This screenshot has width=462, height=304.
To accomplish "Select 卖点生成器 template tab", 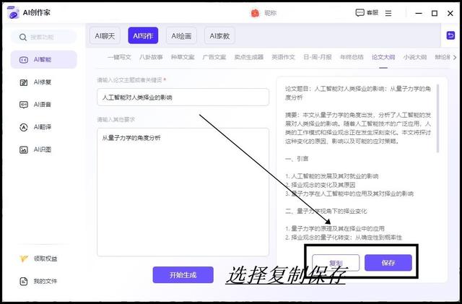I will tap(248, 57).
